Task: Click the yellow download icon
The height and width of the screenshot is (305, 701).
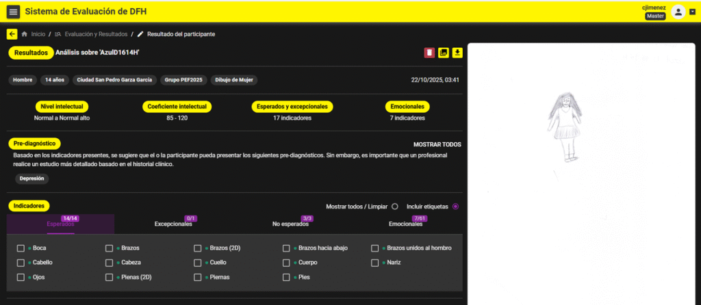Action: coord(457,53)
